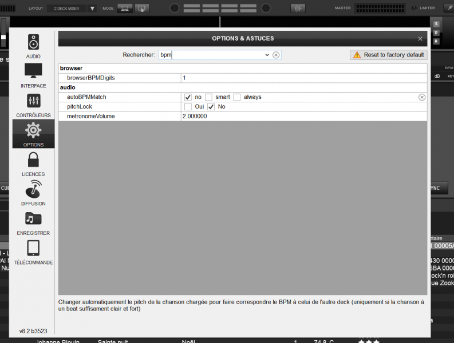Enable pitchLock by checking 'Oui'
454x343 pixels.
[188, 107]
